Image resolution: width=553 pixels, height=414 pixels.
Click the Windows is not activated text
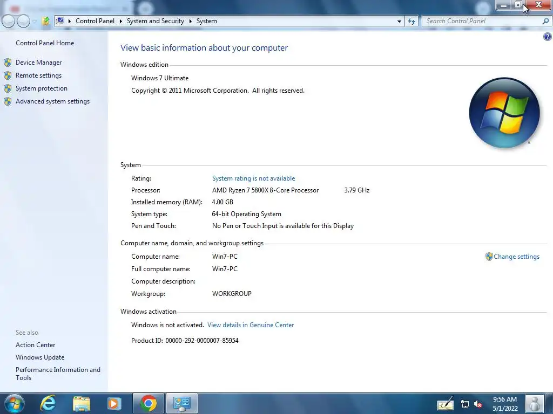pyautogui.click(x=167, y=325)
